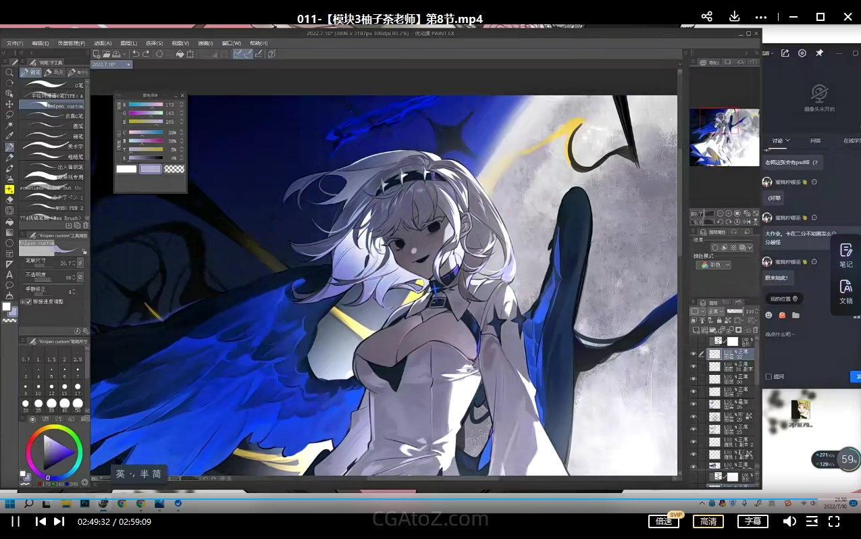Hide the 图层 30 layer via eye icon

point(693,379)
